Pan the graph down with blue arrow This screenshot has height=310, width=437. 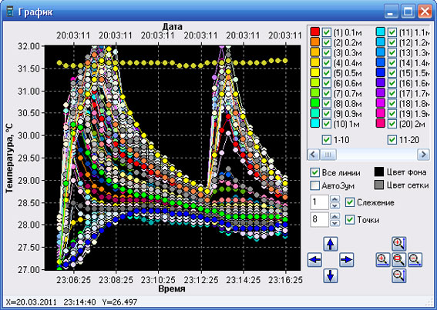click(x=331, y=276)
